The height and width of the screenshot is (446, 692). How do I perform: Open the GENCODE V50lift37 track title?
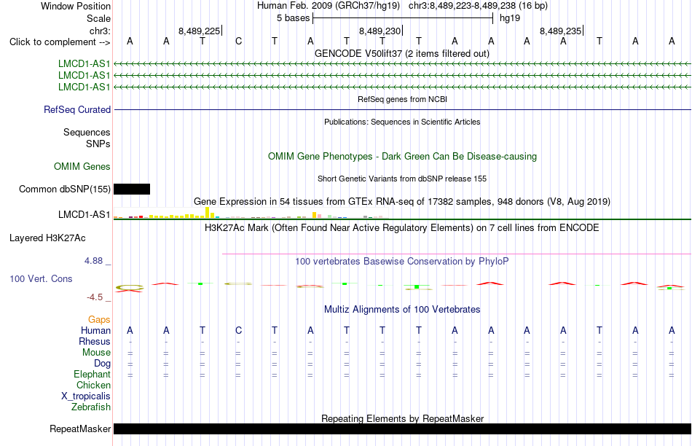pos(402,53)
